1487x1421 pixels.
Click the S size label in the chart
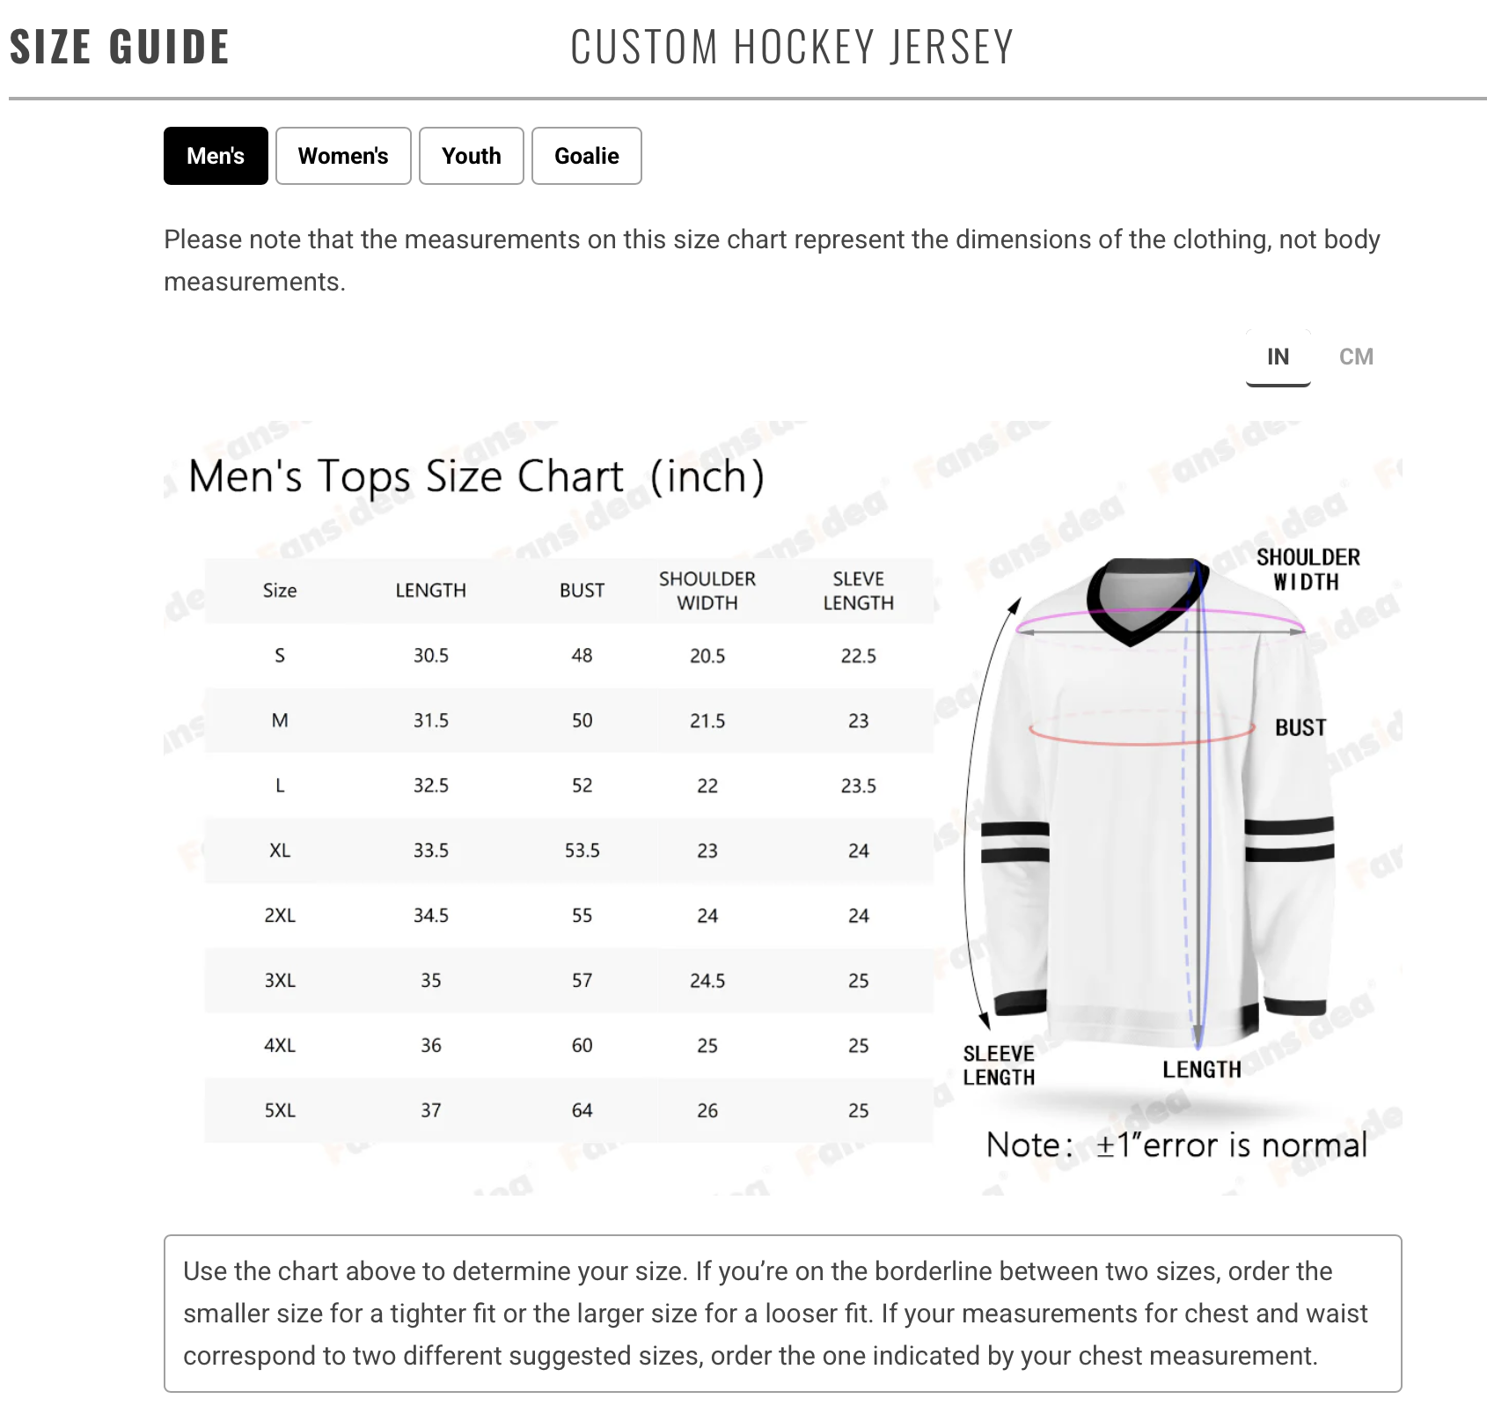point(280,655)
